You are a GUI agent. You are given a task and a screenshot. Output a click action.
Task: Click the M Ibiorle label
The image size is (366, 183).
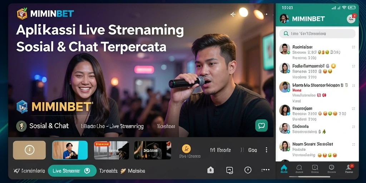pyautogui.click(x=220, y=150)
